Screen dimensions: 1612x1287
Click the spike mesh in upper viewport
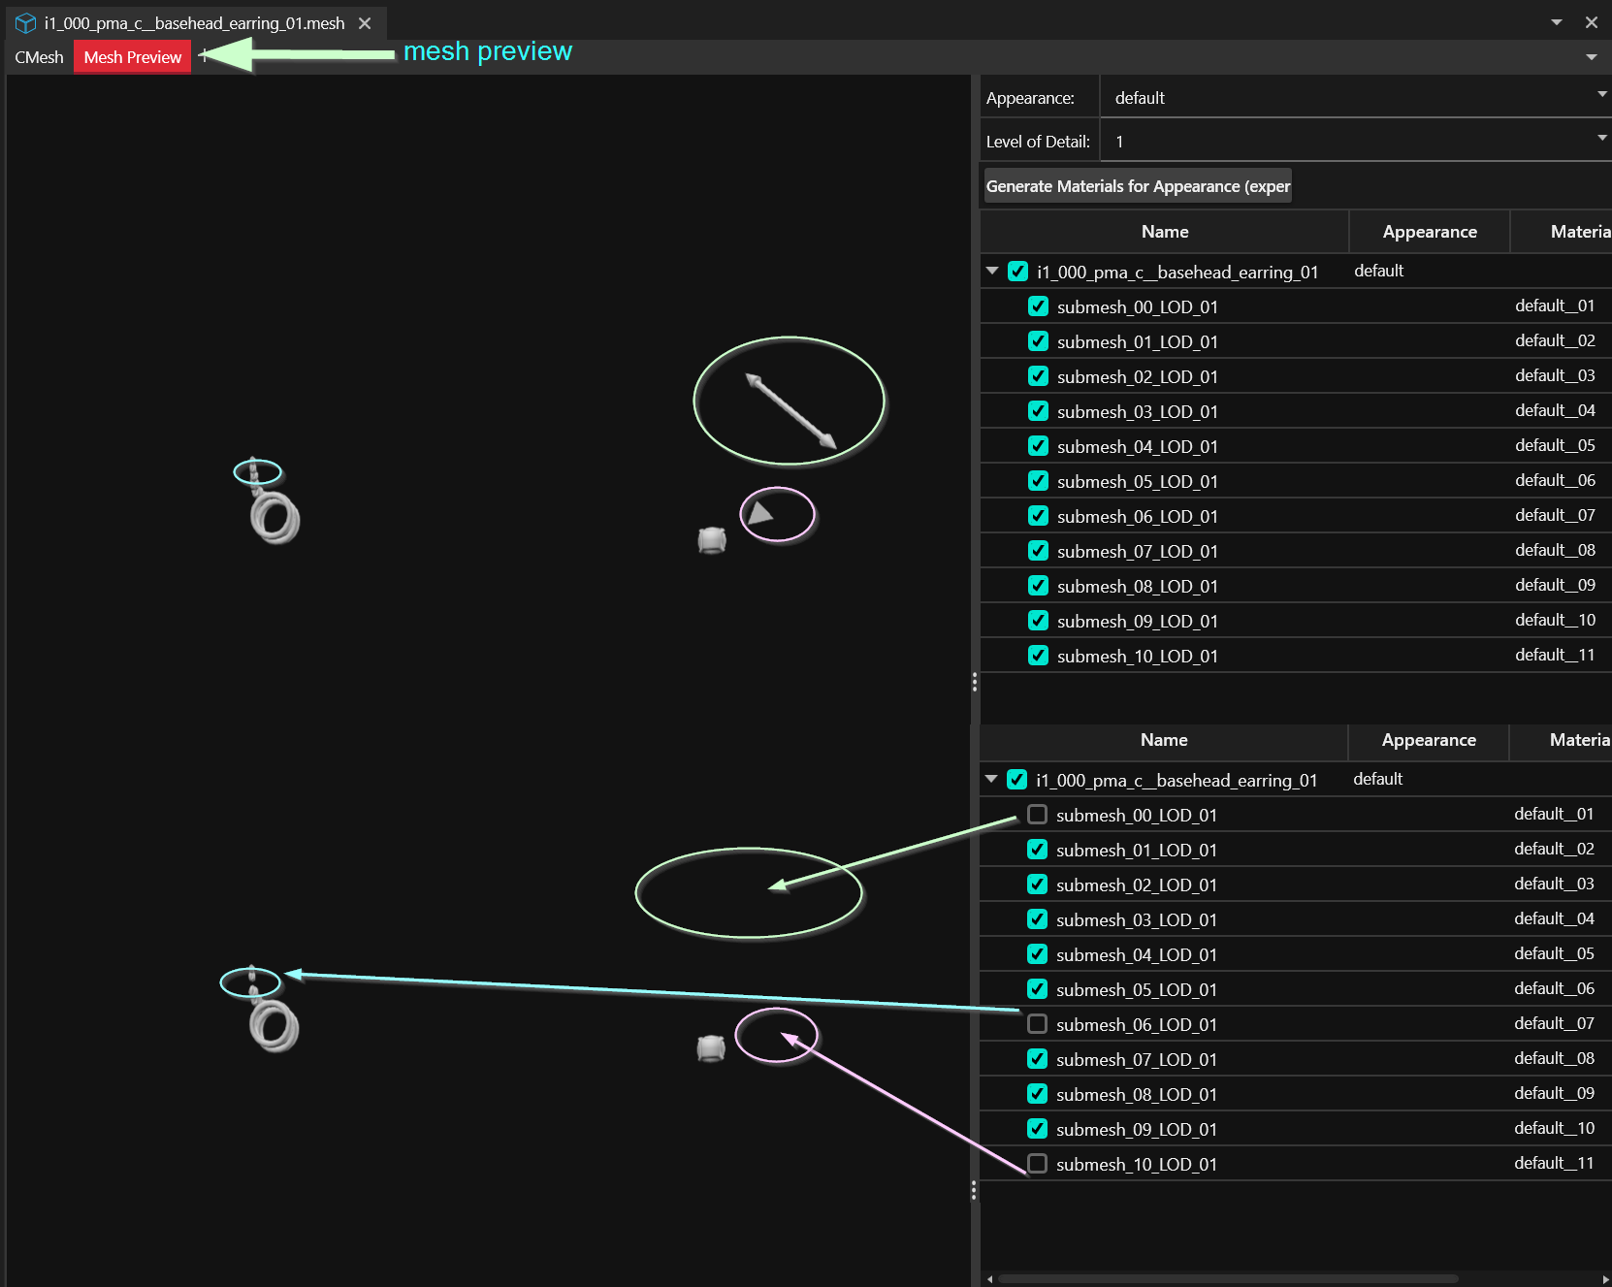[x=790, y=409]
